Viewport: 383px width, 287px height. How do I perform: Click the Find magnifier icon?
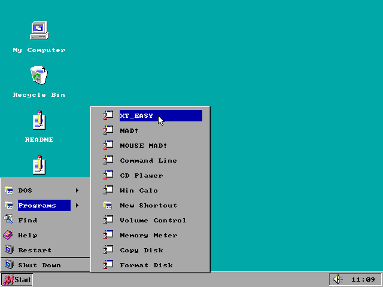coord(8,219)
